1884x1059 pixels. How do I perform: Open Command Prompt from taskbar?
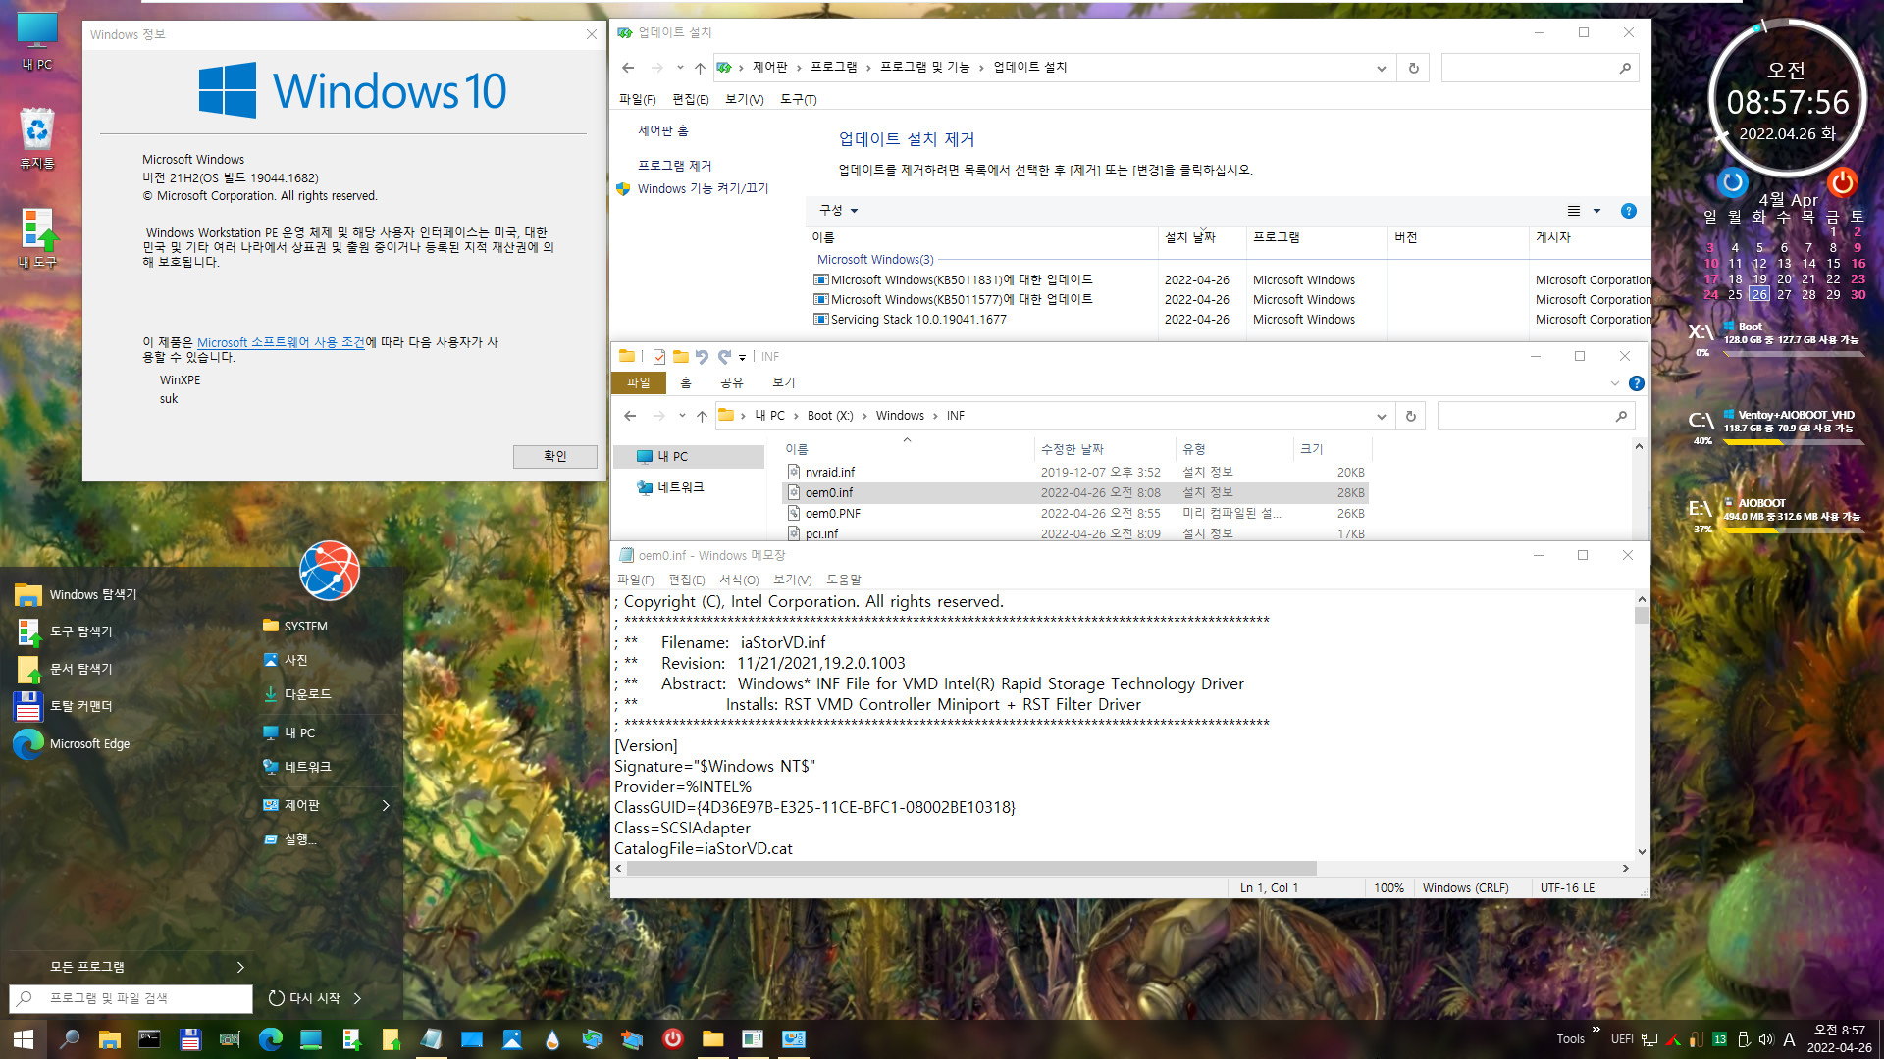point(149,1038)
